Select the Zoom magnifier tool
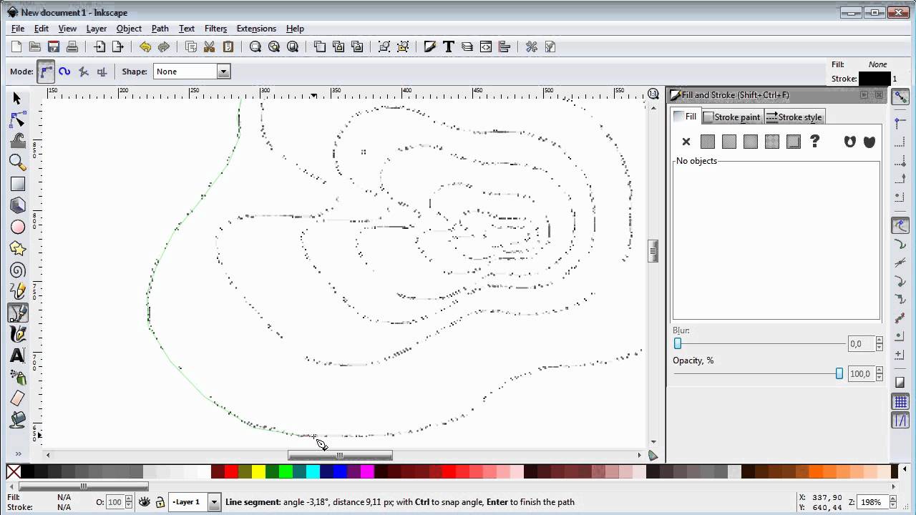 [17, 162]
